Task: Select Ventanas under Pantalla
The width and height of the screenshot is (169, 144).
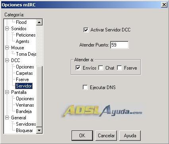Action: click(25, 105)
